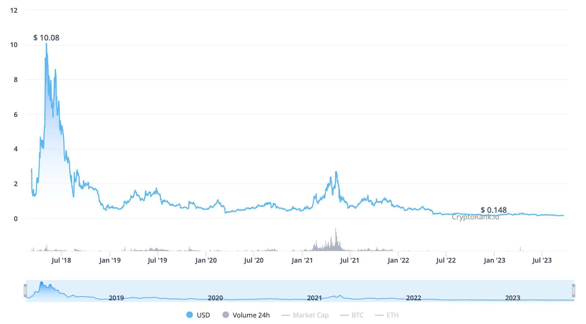Image resolution: width=586 pixels, height=324 pixels.
Task: Click the mid-2021 price peak on chart line
Action: (x=336, y=172)
